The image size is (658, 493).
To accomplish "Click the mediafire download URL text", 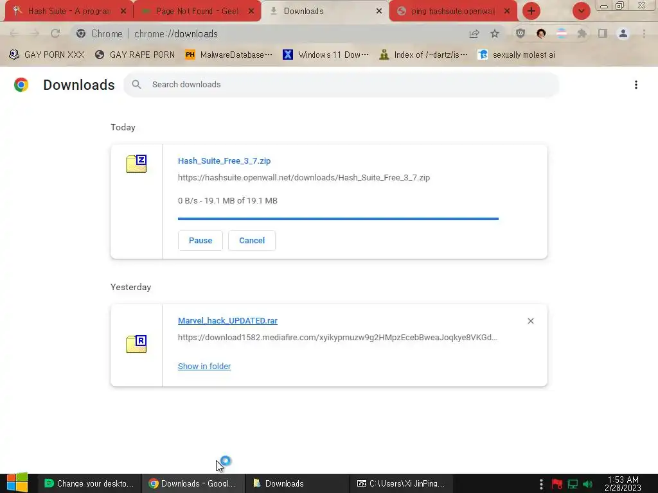I will click(x=337, y=338).
